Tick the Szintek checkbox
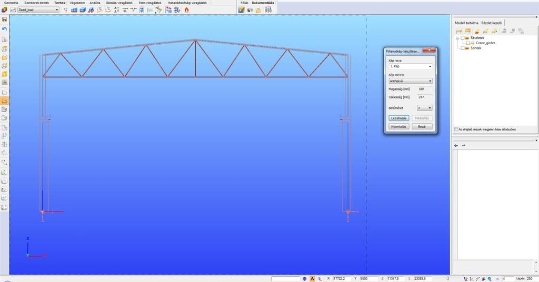The width and height of the screenshot is (539, 282). [463, 48]
